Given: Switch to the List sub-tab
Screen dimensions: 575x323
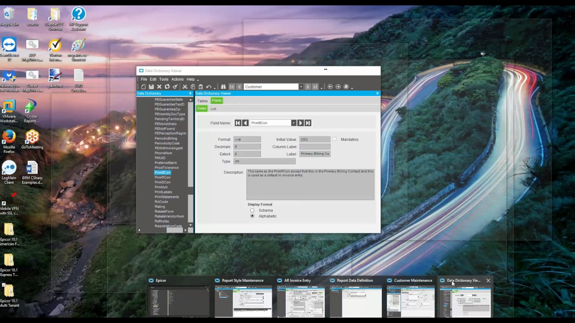Looking at the screenshot, I should click(213, 109).
